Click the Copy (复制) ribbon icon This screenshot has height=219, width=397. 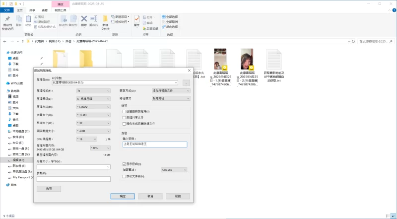19,19
